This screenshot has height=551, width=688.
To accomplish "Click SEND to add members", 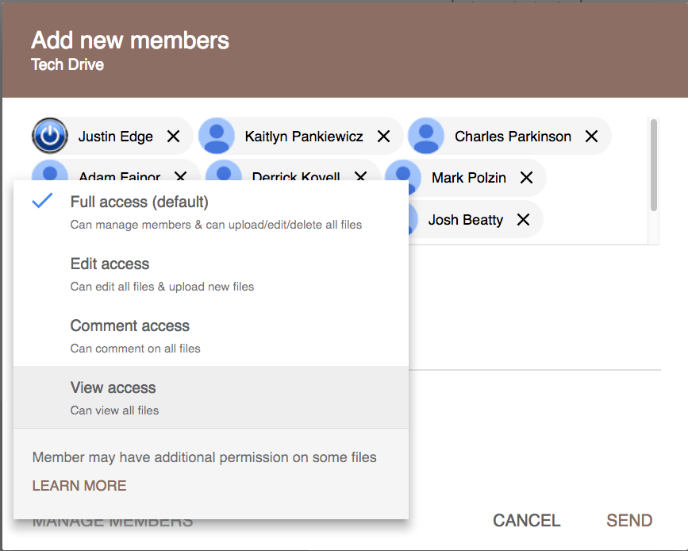I will (x=629, y=521).
